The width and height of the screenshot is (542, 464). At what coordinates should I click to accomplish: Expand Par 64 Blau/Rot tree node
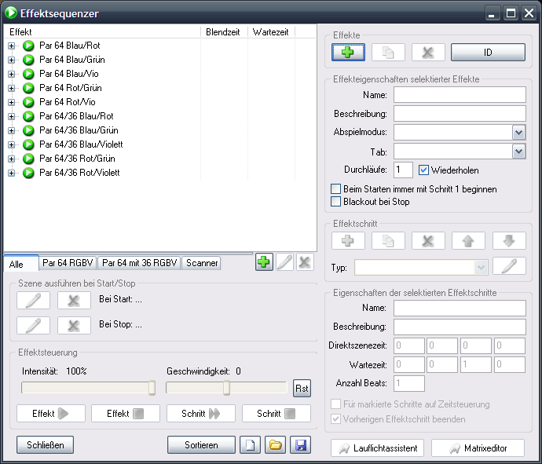[x=12, y=46]
